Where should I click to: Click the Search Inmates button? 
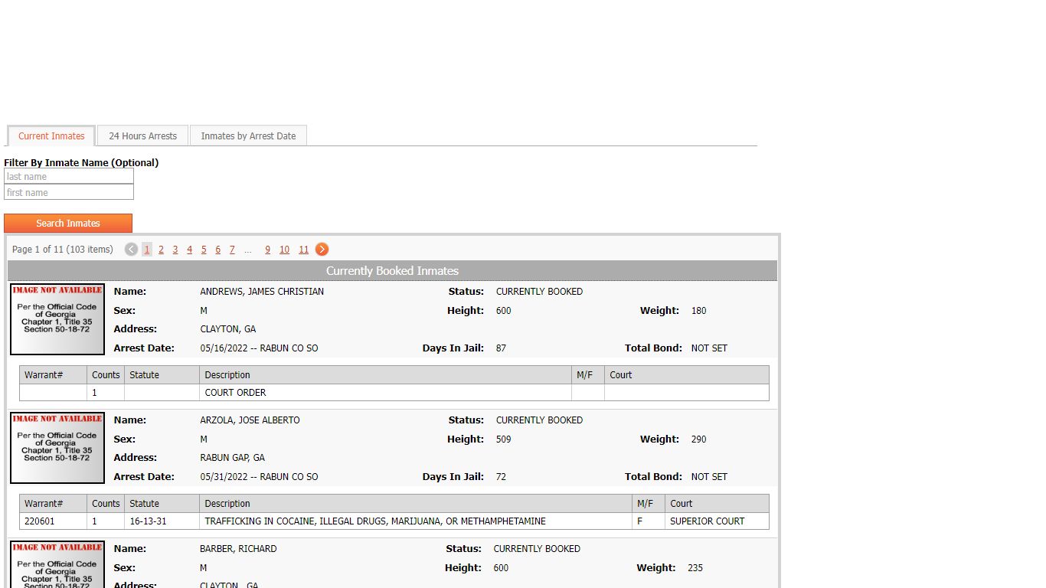[68, 224]
